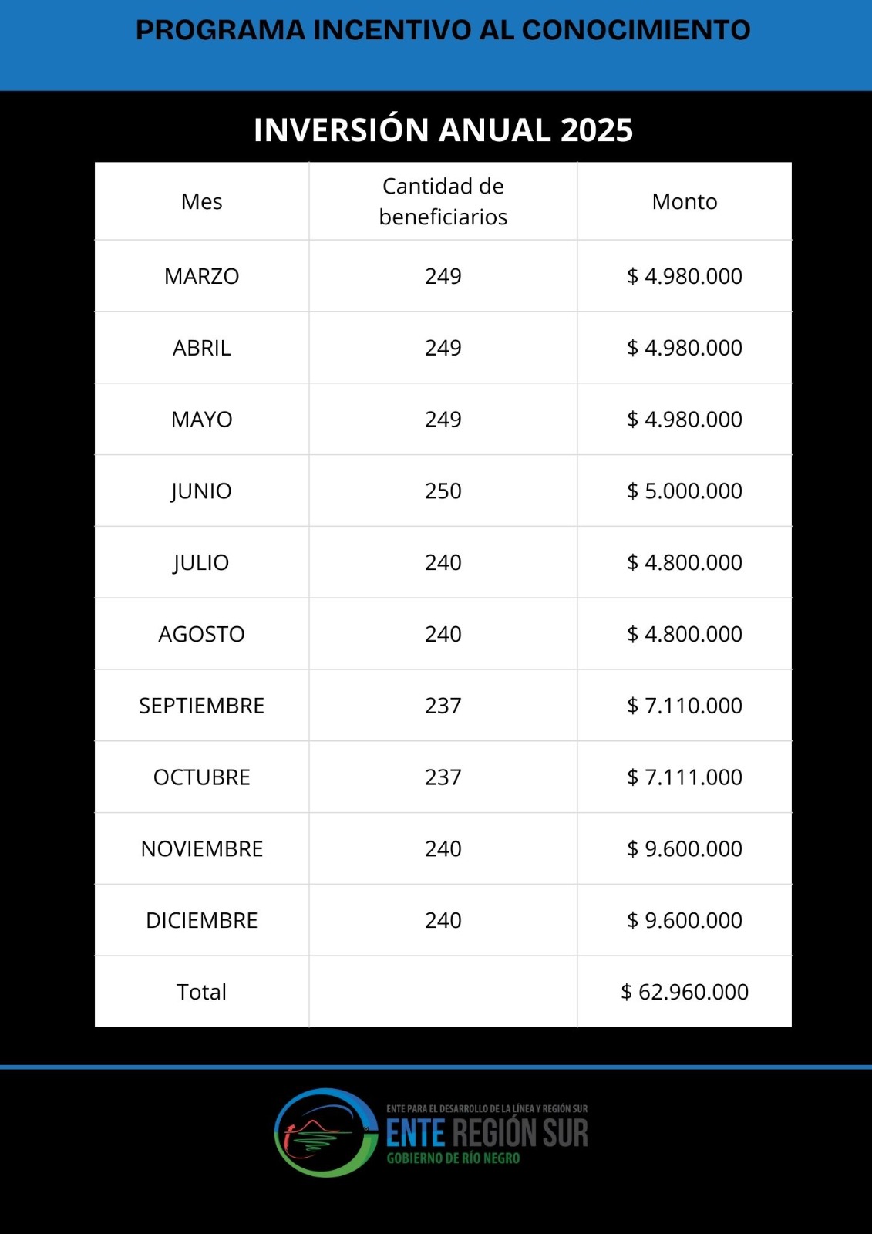This screenshot has height=1234, width=872.
Task: Click the Programa Incentivo al Conocimiento title
Action: 443,30
